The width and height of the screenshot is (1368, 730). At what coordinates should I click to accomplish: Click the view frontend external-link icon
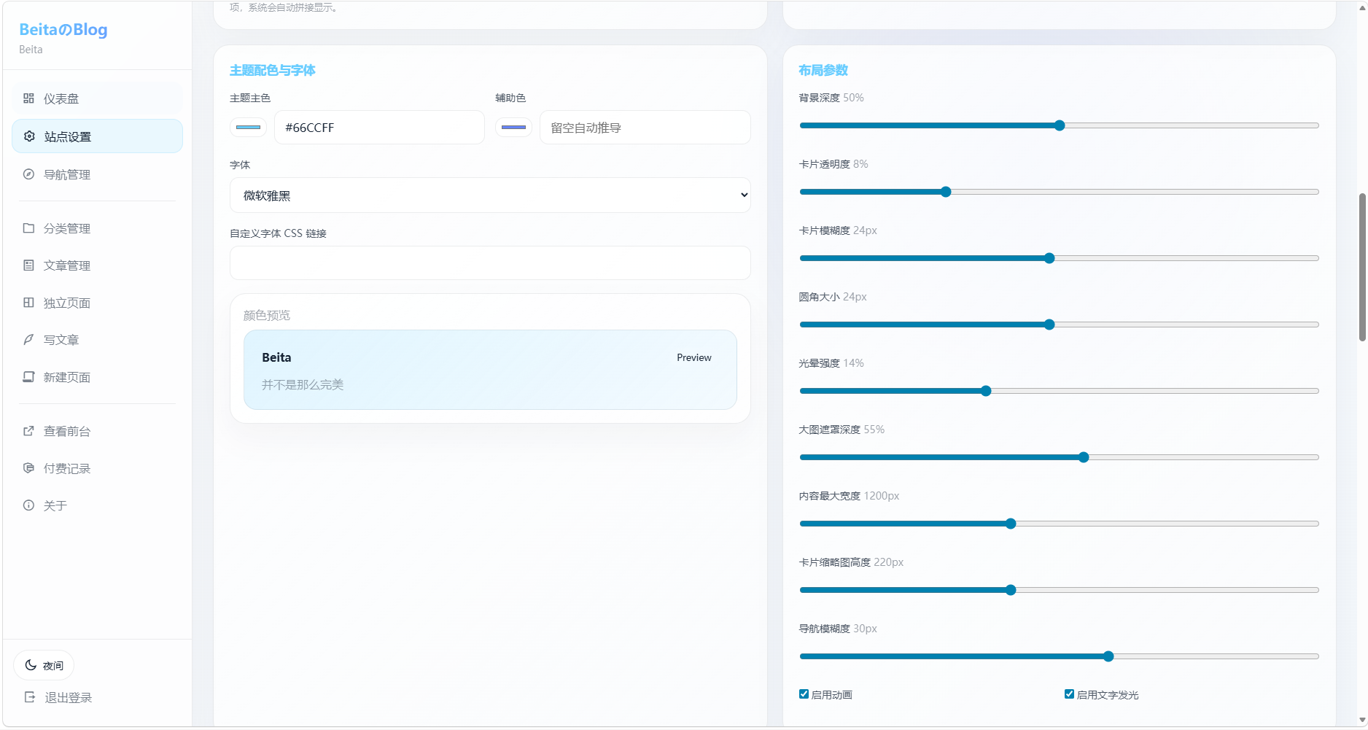coord(28,431)
